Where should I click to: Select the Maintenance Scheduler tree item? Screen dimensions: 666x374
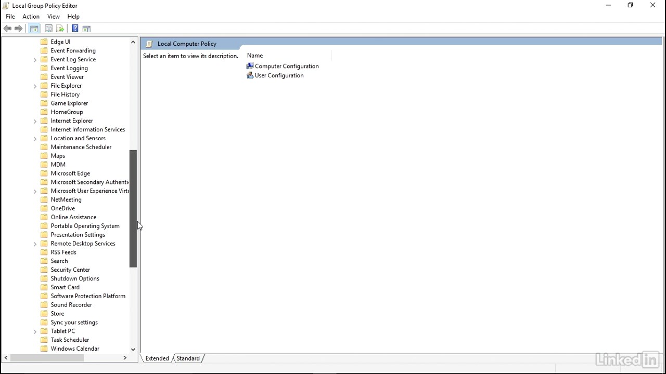click(81, 147)
